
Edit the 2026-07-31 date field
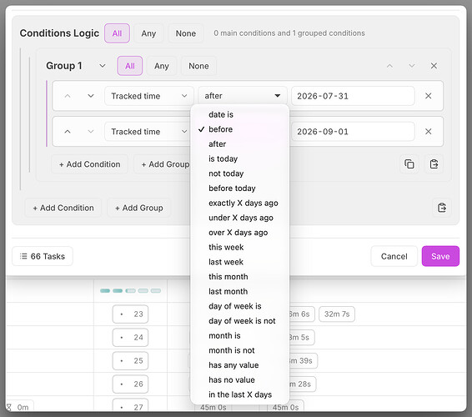(353, 96)
